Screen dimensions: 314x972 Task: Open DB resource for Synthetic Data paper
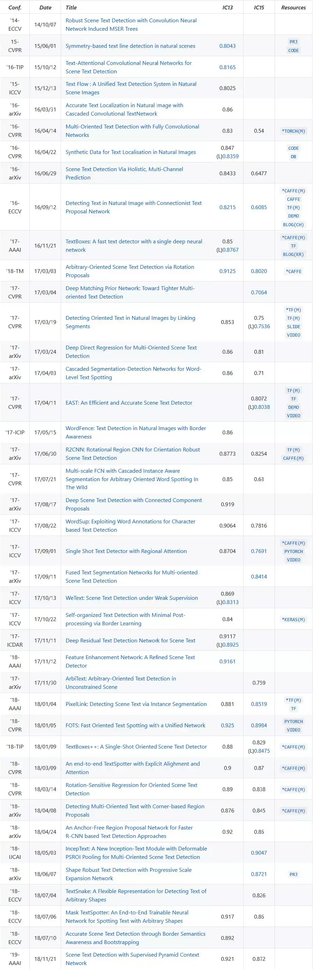coord(293,157)
